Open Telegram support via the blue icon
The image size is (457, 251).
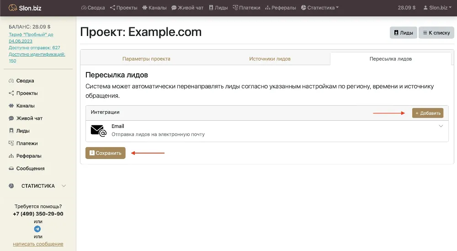click(37, 229)
